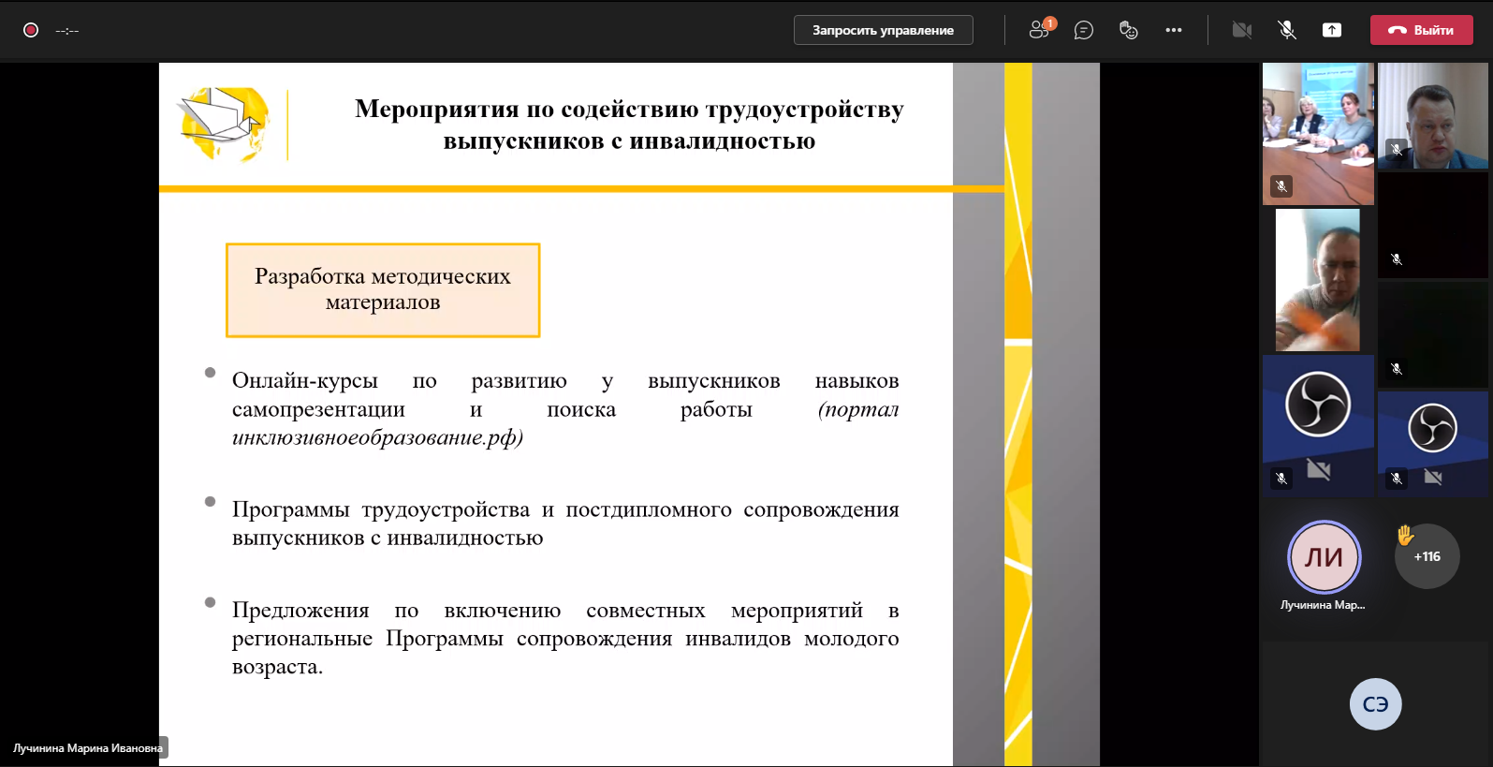1493x767 pixels.
Task: Leave the meeting with Выйти button
Action: click(x=1421, y=30)
